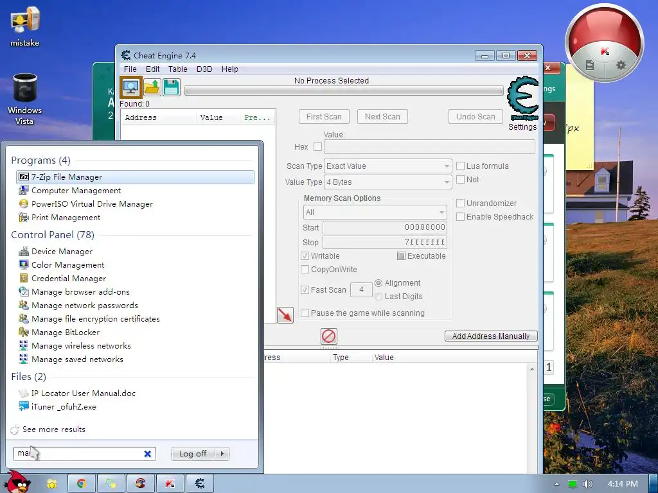The height and width of the screenshot is (493, 658).
Task: Open 7-Zip File Manager result
Action: click(x=135, y=177)
